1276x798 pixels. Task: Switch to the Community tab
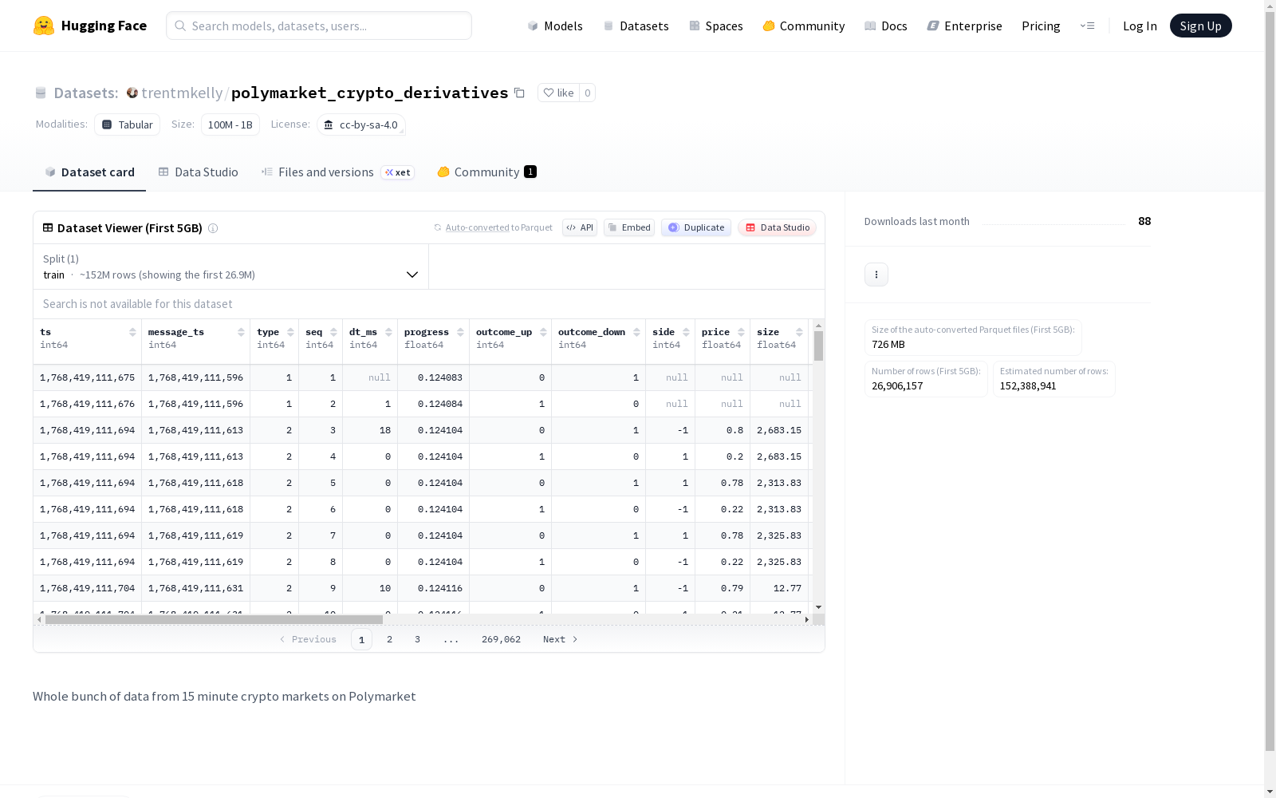click(486, 172)
